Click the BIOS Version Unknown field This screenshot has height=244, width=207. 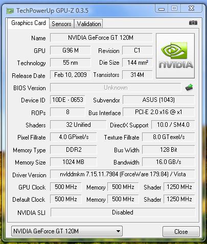tap(116, 88)
